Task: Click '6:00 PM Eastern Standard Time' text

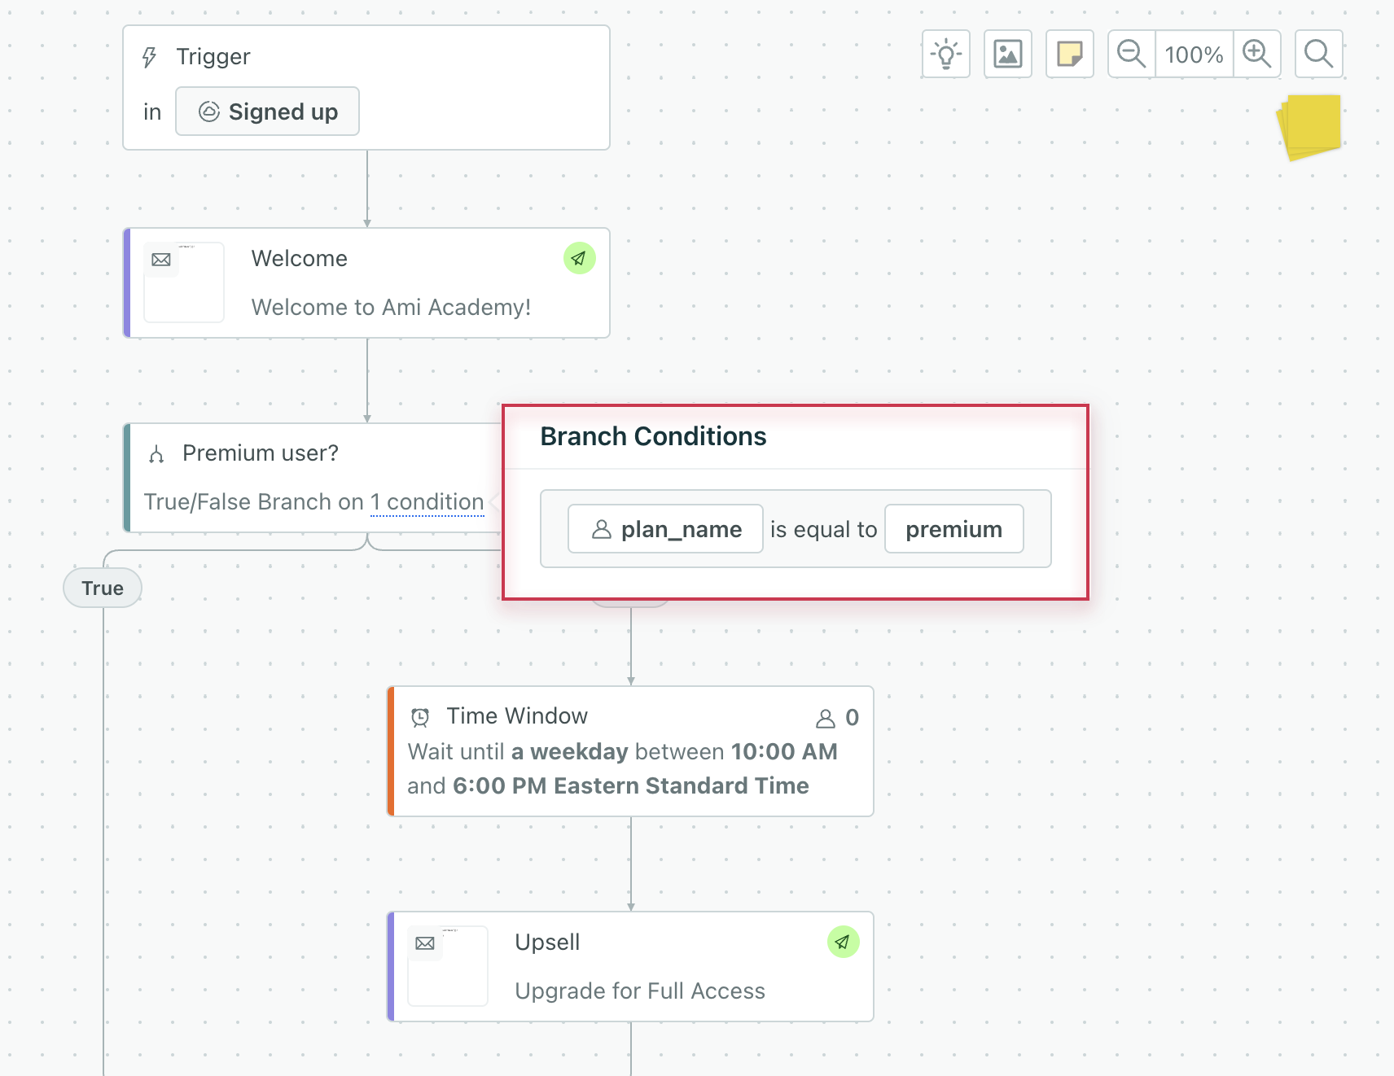Action: point(631,785)
